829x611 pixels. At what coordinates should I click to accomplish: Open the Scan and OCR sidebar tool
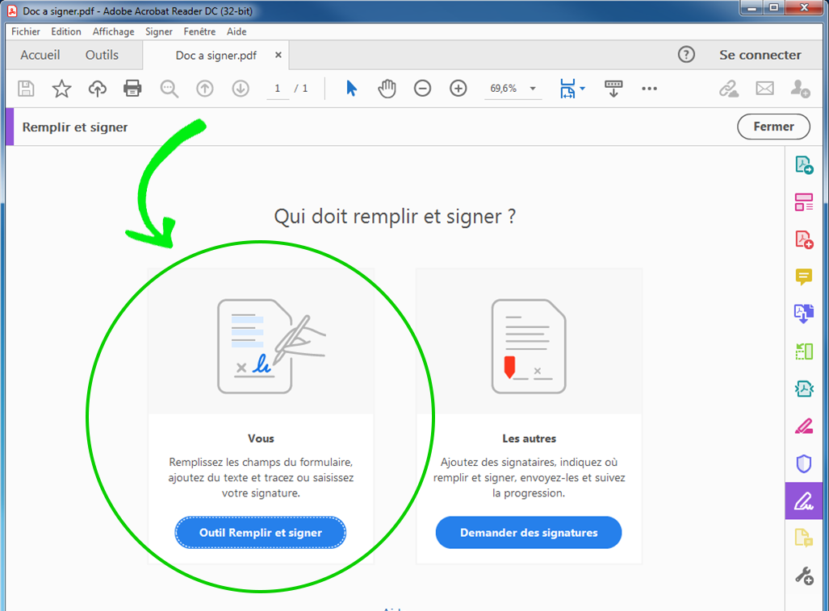pos(804,389)
